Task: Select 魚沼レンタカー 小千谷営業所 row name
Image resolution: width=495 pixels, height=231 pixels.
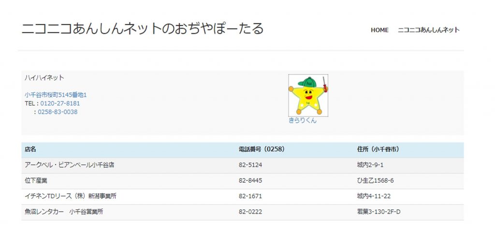Action: point(64,212)
